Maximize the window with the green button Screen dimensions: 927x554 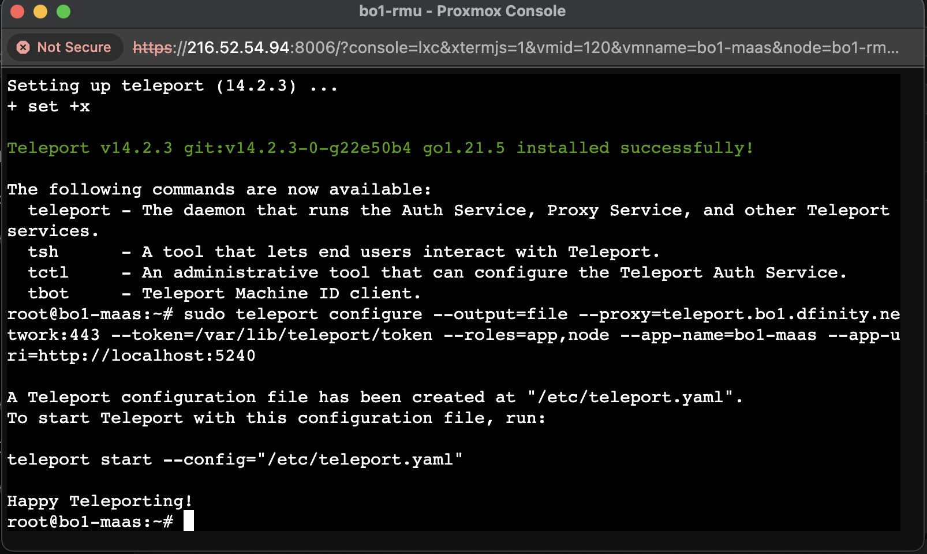63,12
